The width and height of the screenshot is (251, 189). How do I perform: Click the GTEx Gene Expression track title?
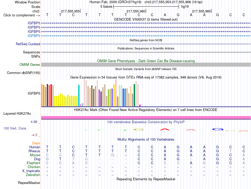tap(146, 77)
